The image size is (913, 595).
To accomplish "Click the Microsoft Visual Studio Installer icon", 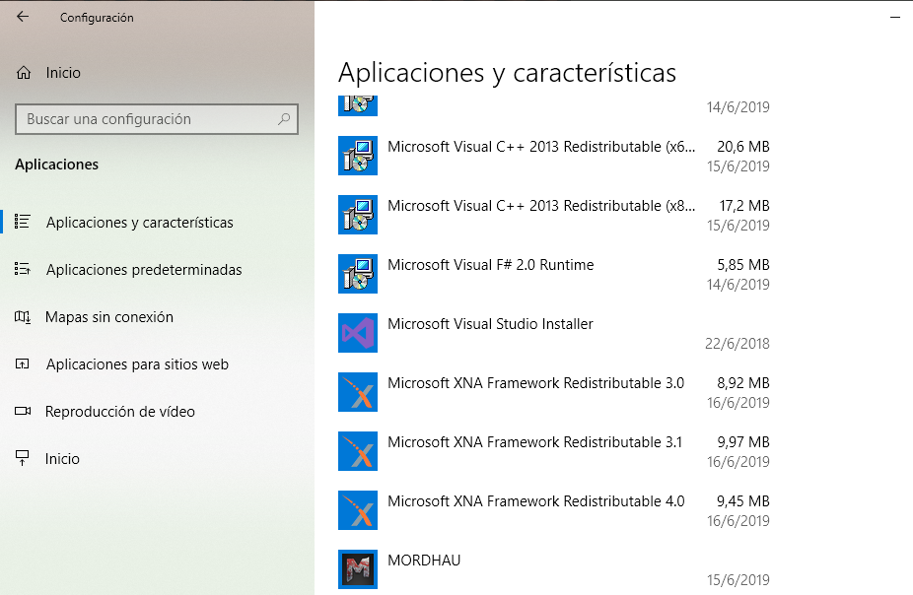I will click(x=358, y=333).
